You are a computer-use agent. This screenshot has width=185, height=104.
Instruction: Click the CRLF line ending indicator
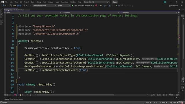[x=177, y=95]
